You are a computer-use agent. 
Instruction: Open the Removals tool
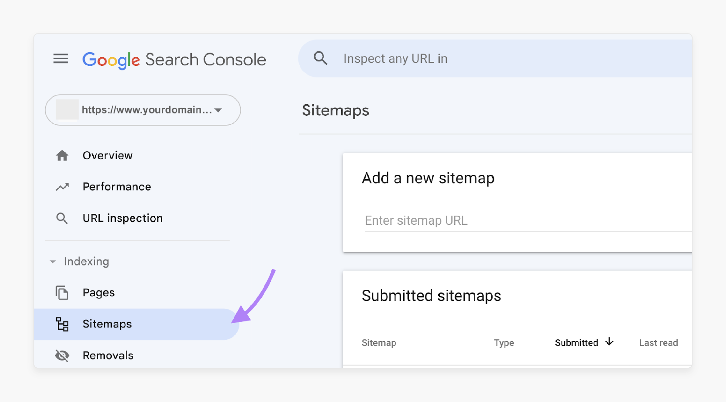tap(108, 355)
